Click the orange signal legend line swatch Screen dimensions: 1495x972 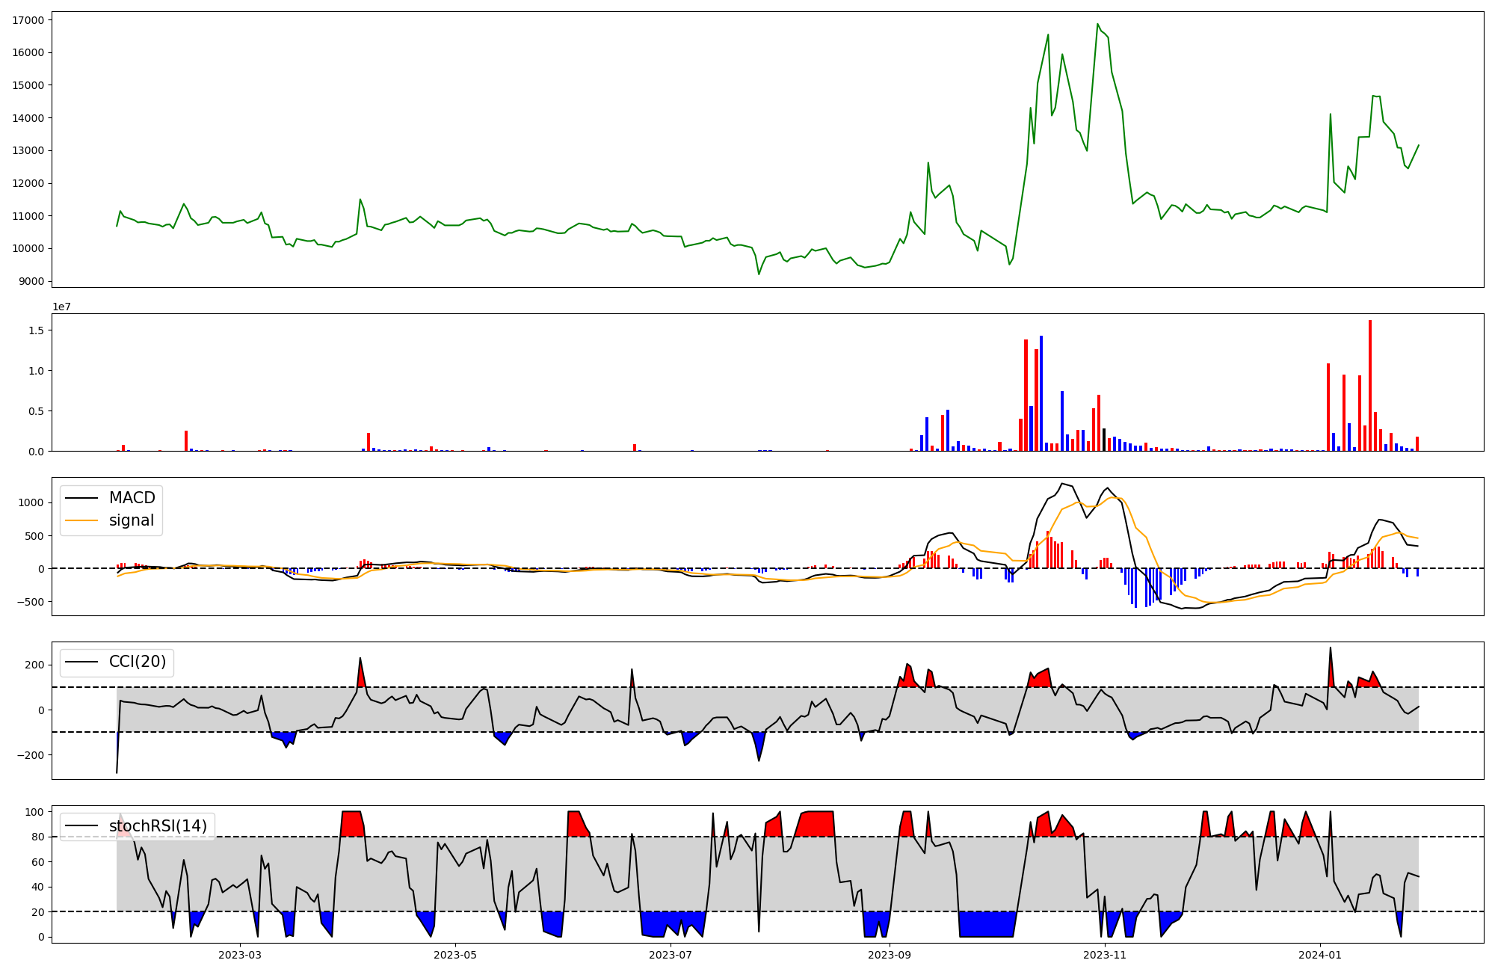(81, 520)
